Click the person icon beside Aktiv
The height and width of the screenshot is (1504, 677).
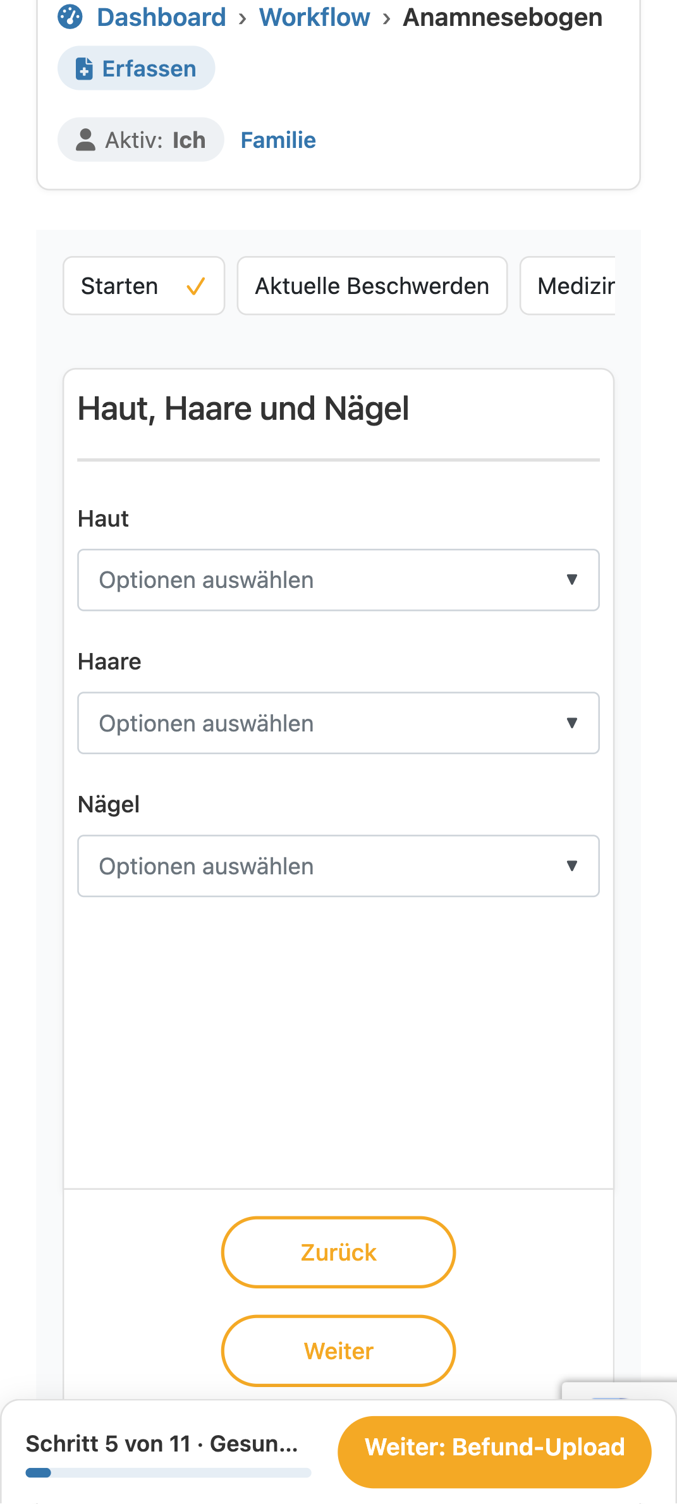tap(85, 140)
